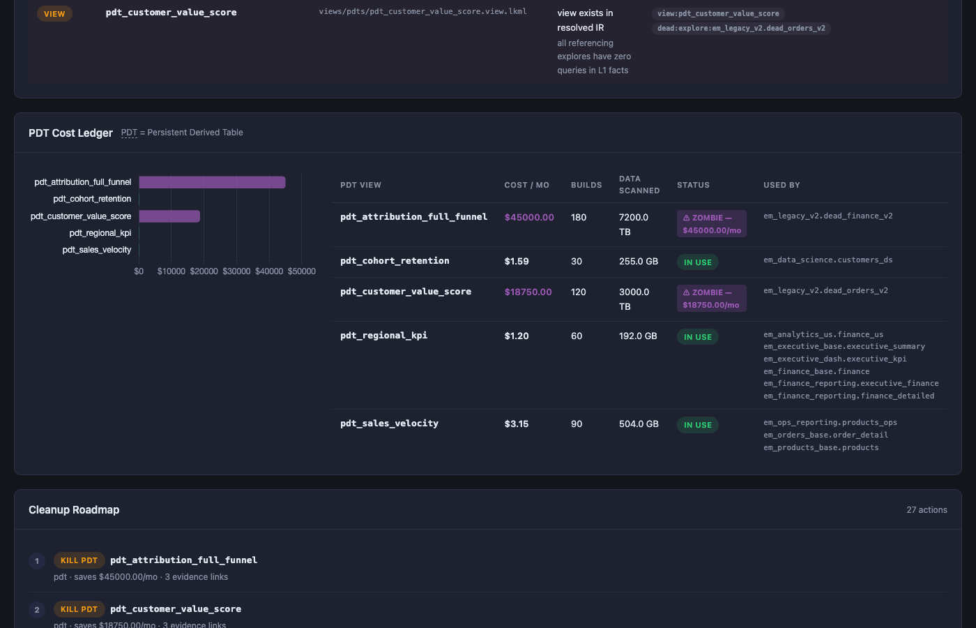Click the dotted-underline PDT abbreviation
This screenshot has height=628, width=976.
[x=129, y=133]
